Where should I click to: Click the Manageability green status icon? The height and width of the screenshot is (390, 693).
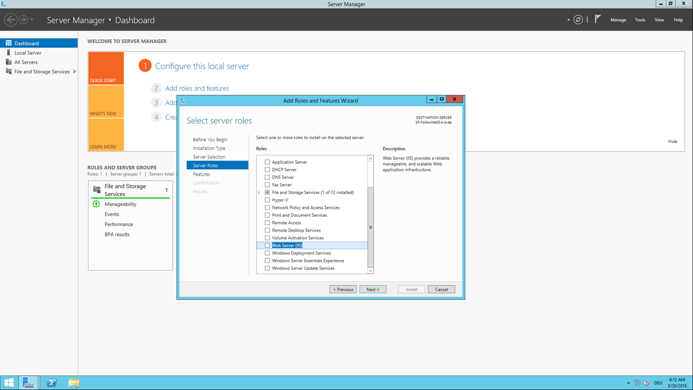96,204
